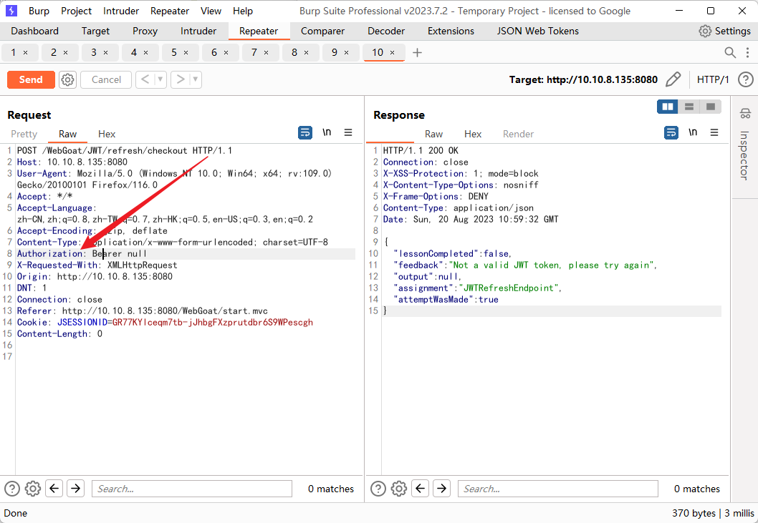This screenshot has width=758, height=523.
Task: Focus the Response search field
Action: tap(558, 489)
